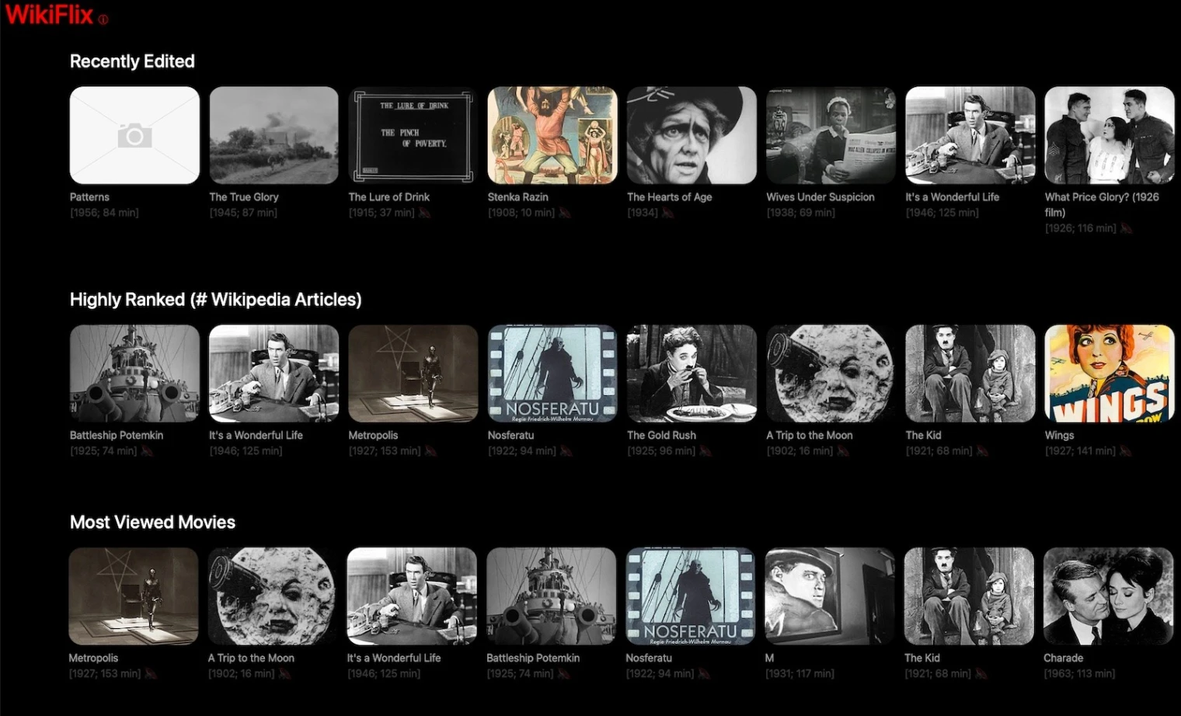Click The True Glory thumbnail
1181x716 pixels.
273,135
